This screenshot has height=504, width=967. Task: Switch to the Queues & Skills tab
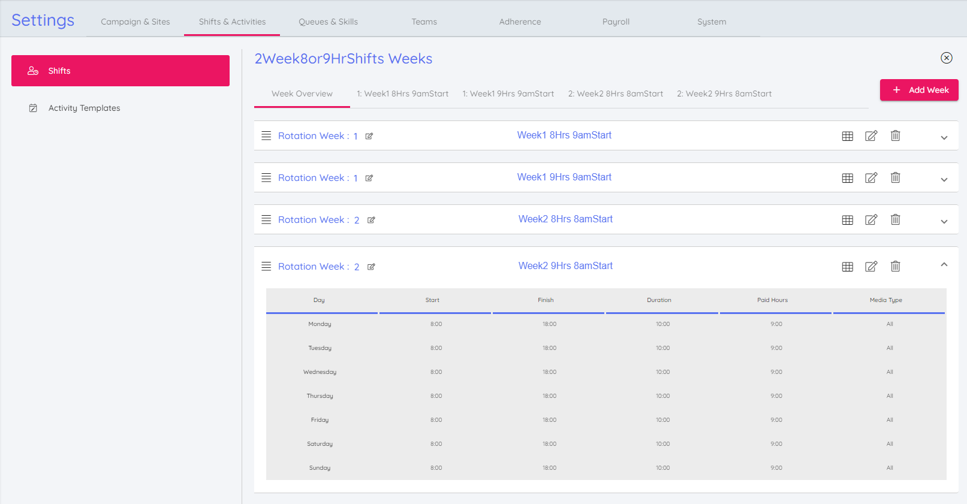pyautogui.click(x=328, y=22)
